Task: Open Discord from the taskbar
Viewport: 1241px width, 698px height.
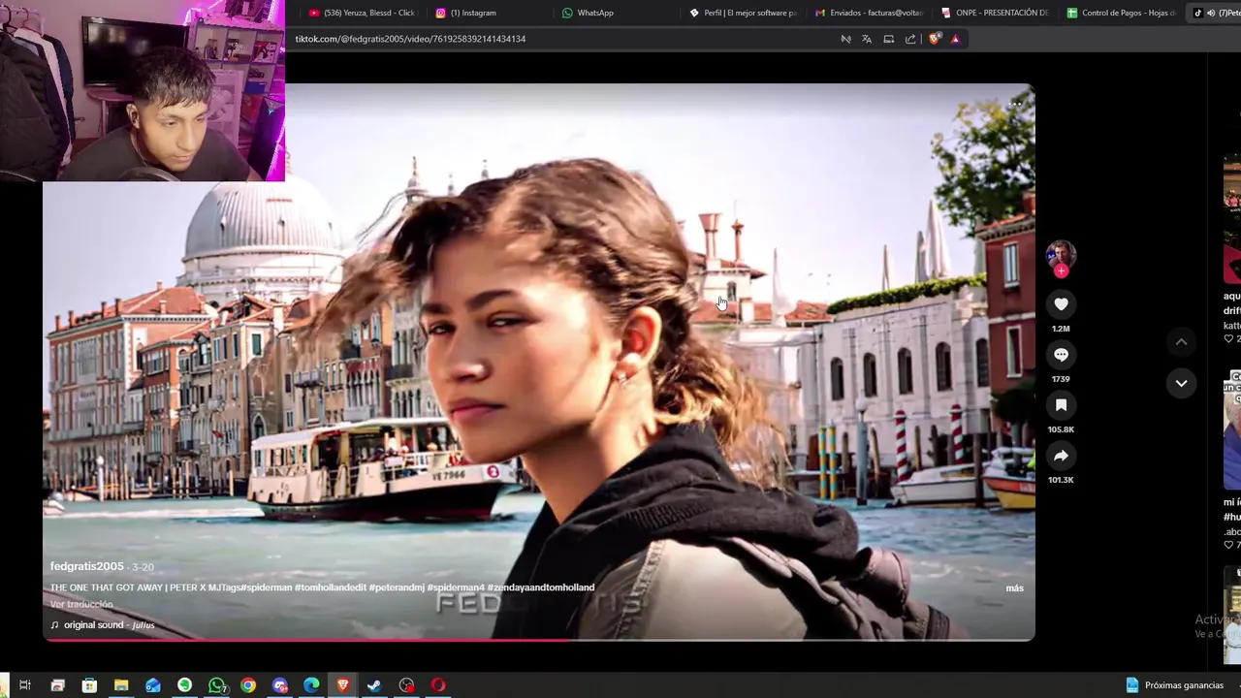Action: pyautogui.click(x=280, y=685)
